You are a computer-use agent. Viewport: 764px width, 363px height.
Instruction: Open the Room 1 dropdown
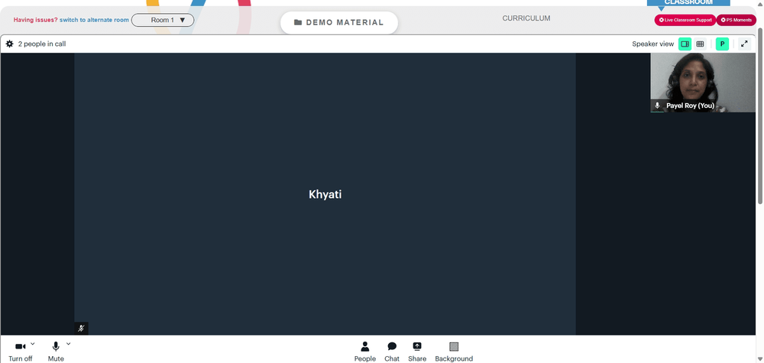point(163,20)
